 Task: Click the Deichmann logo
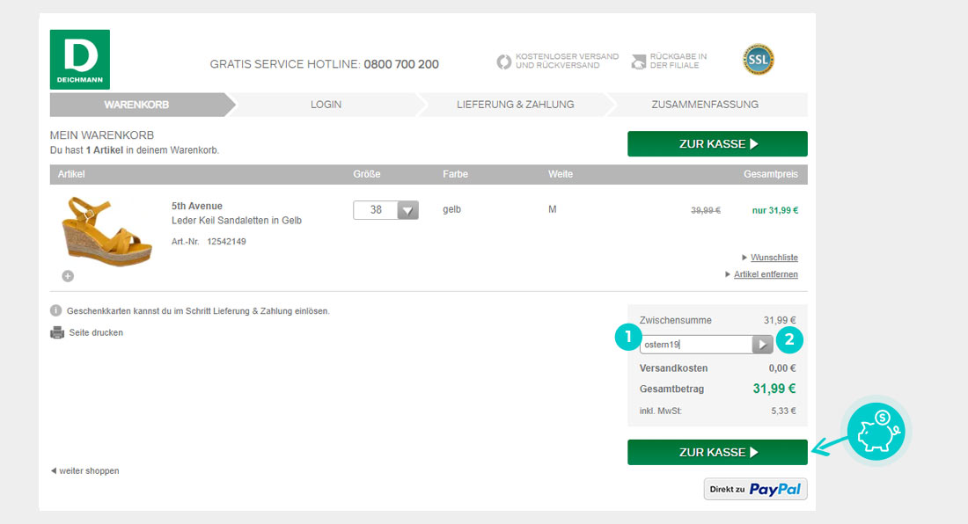[79, 59]
